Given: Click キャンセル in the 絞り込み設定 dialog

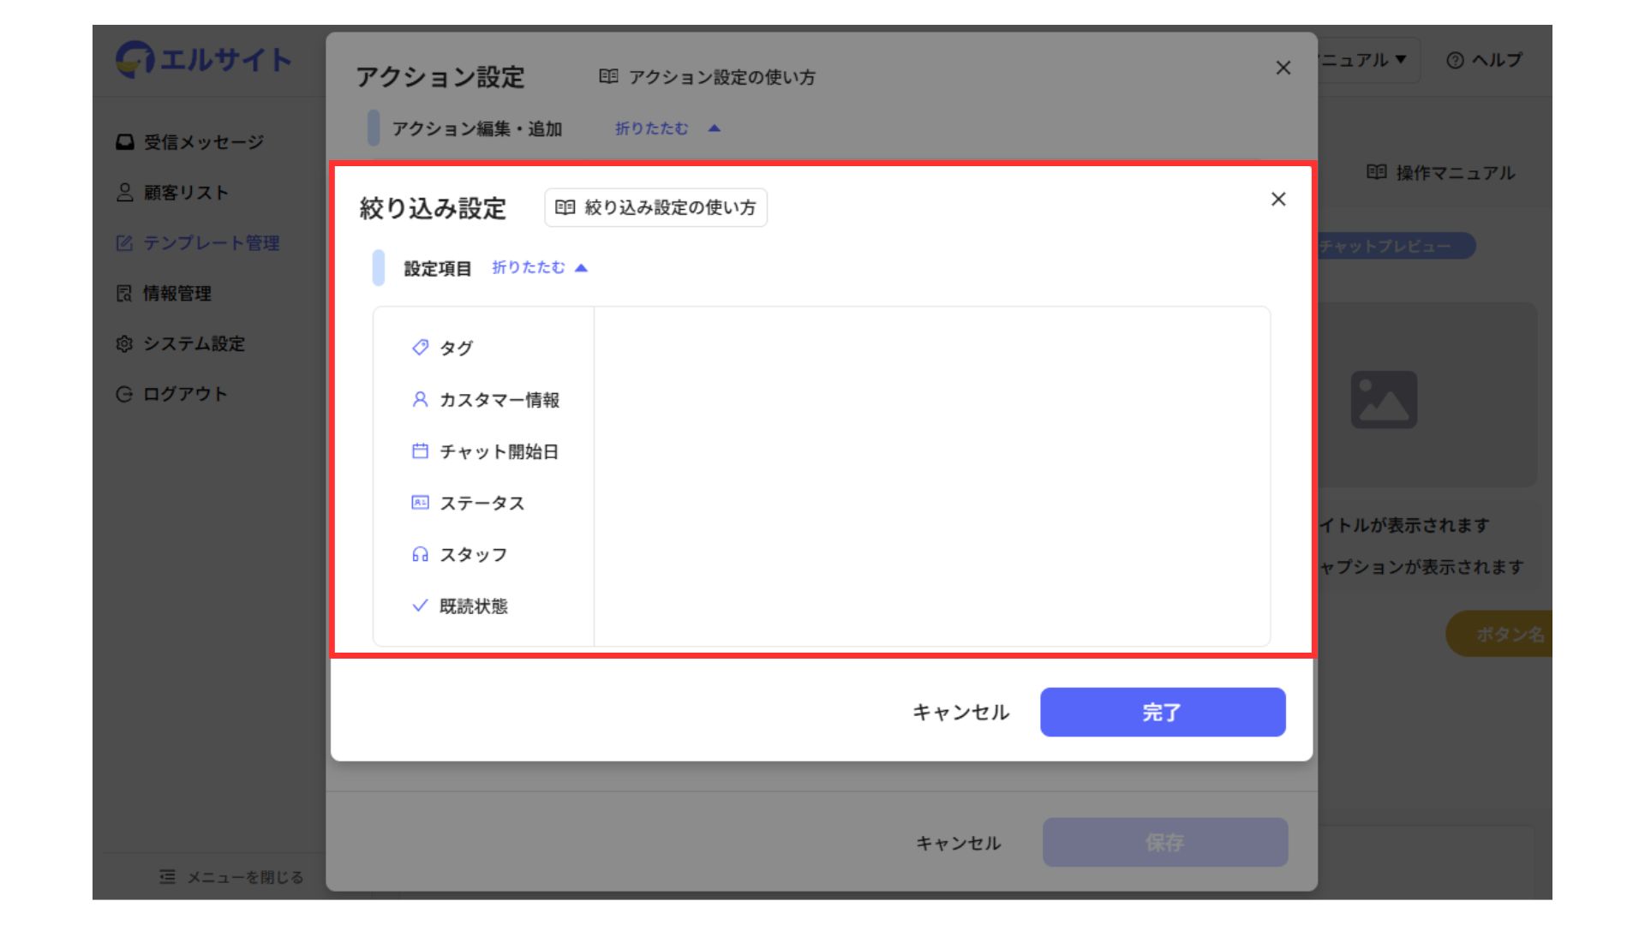Looking at the screenshot, I should tap(960, 712).
